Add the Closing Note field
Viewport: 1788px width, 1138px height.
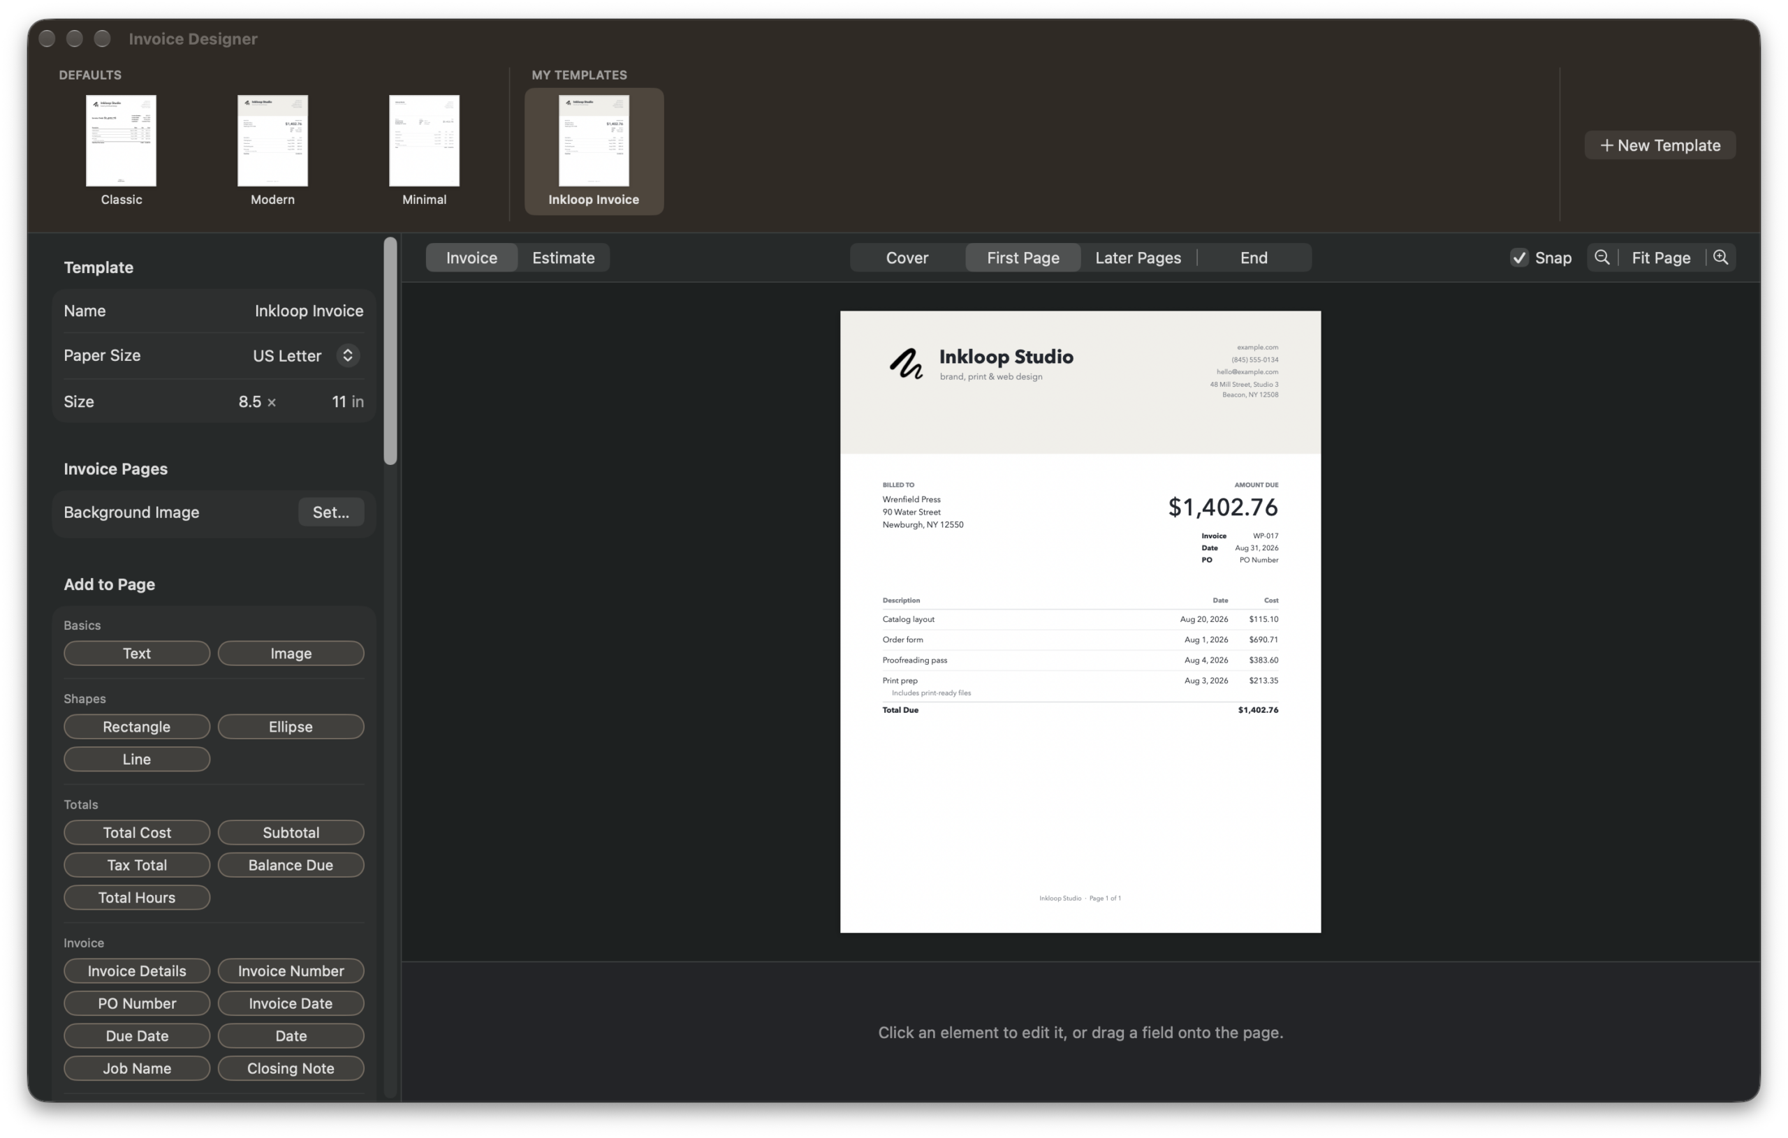pos(291,1070)
